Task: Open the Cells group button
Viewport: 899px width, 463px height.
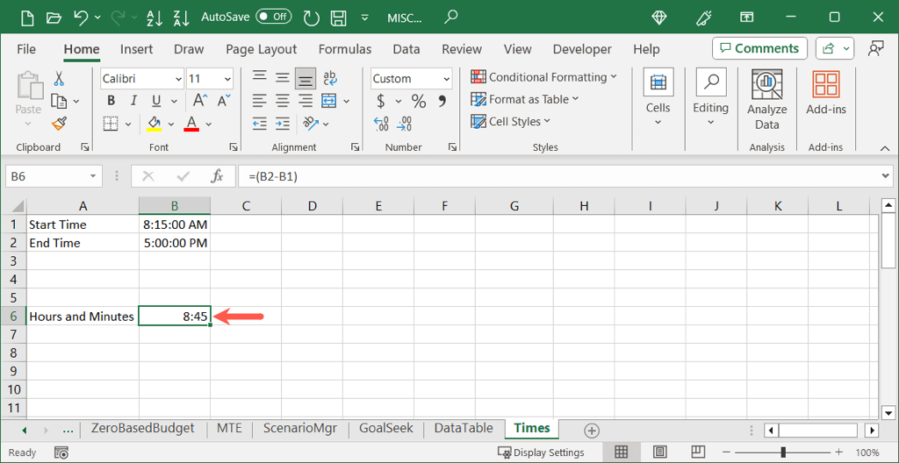Action: [658, 97]
